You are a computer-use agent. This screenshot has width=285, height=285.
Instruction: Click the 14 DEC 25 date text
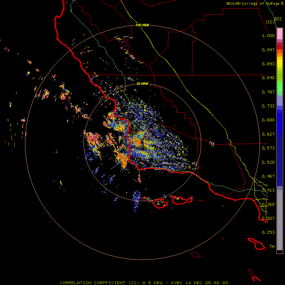pos(198,283)
